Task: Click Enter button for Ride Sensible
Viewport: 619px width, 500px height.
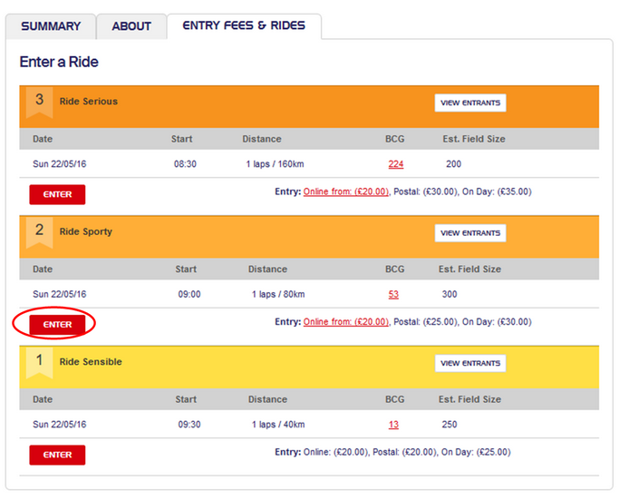Action: 57,455
